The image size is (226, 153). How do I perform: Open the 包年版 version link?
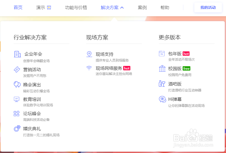point(175,54)
